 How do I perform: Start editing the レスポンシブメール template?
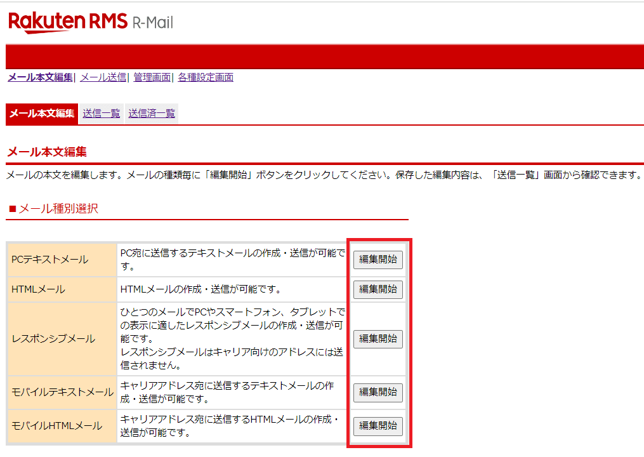(x=378, y=339)
